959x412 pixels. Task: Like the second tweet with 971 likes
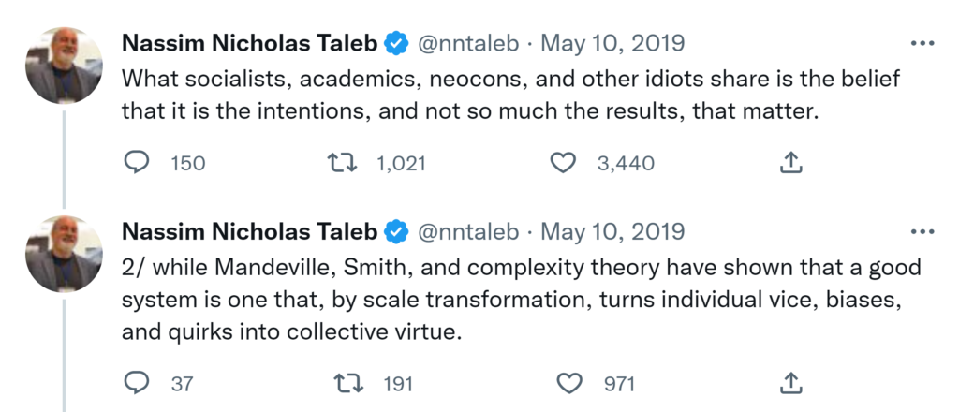coord(569,383)
